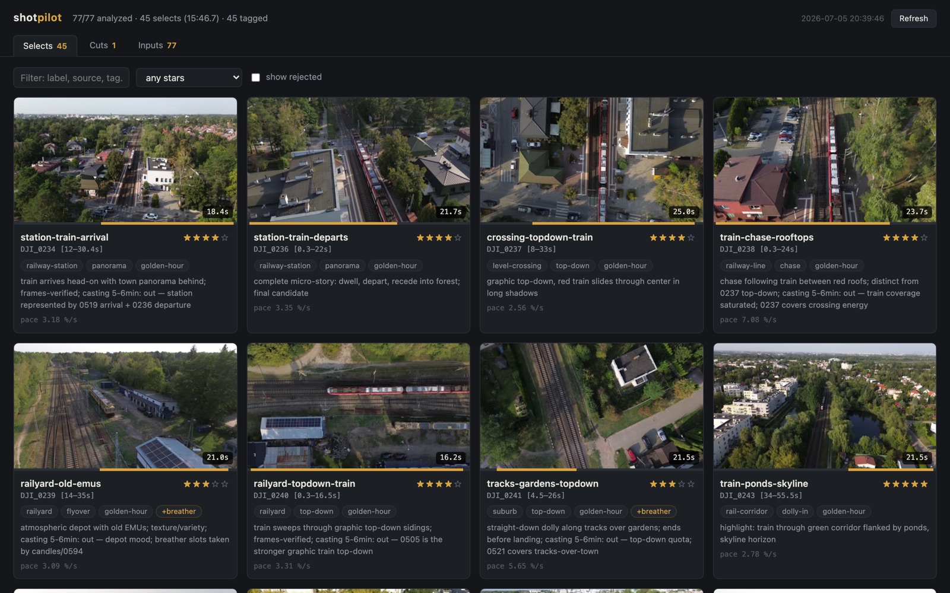Click the shotpilot logo
Viewport: 950px width, 593px height.
point(37,18)
